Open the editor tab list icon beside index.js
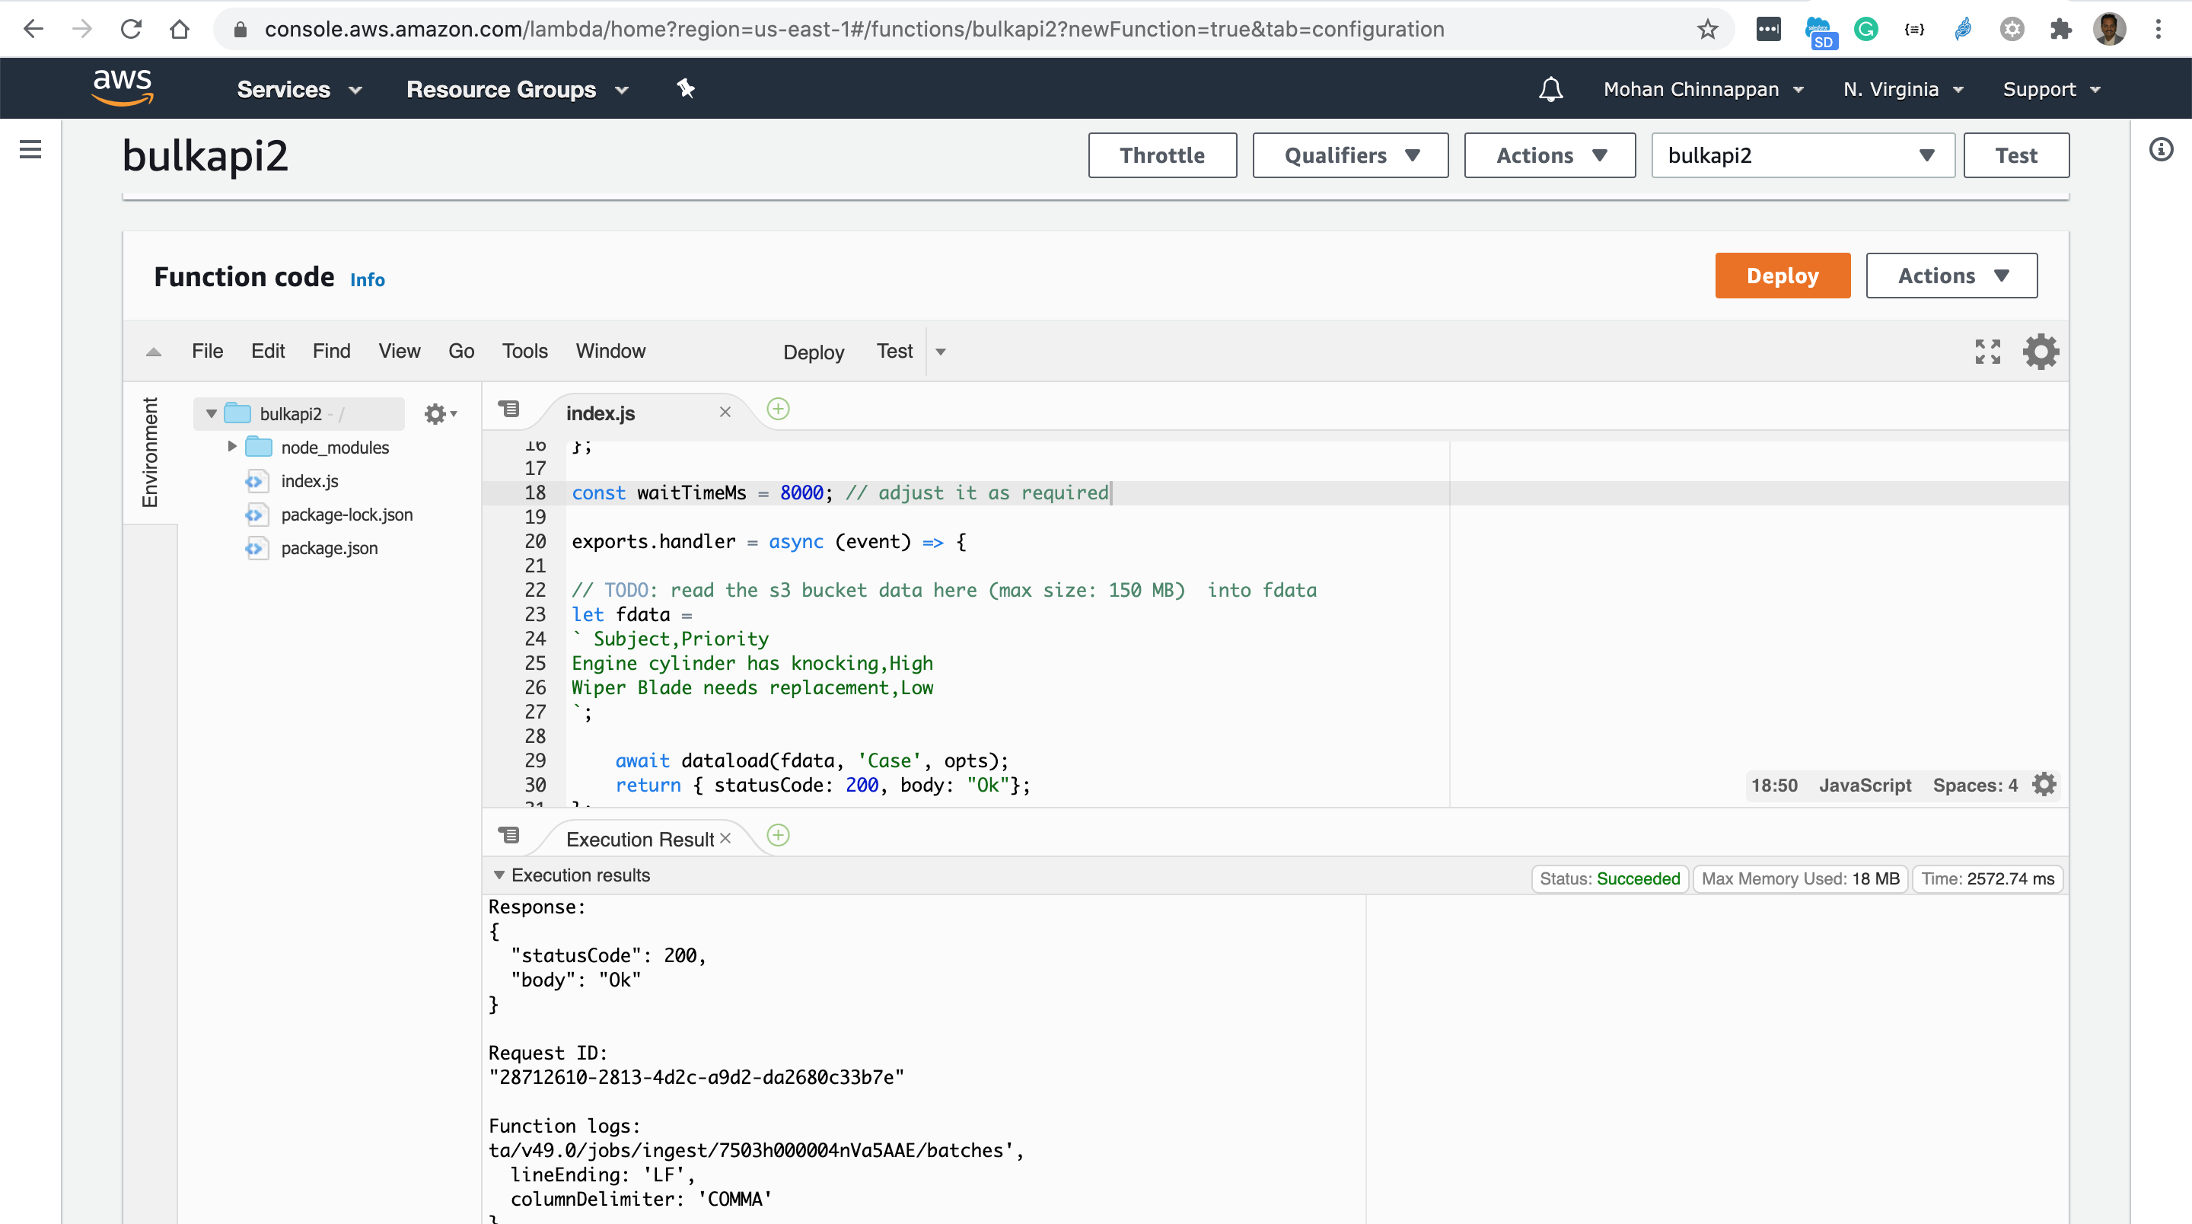The height and width of the screenshot is (1224, 2192). [x=509, y=410]
